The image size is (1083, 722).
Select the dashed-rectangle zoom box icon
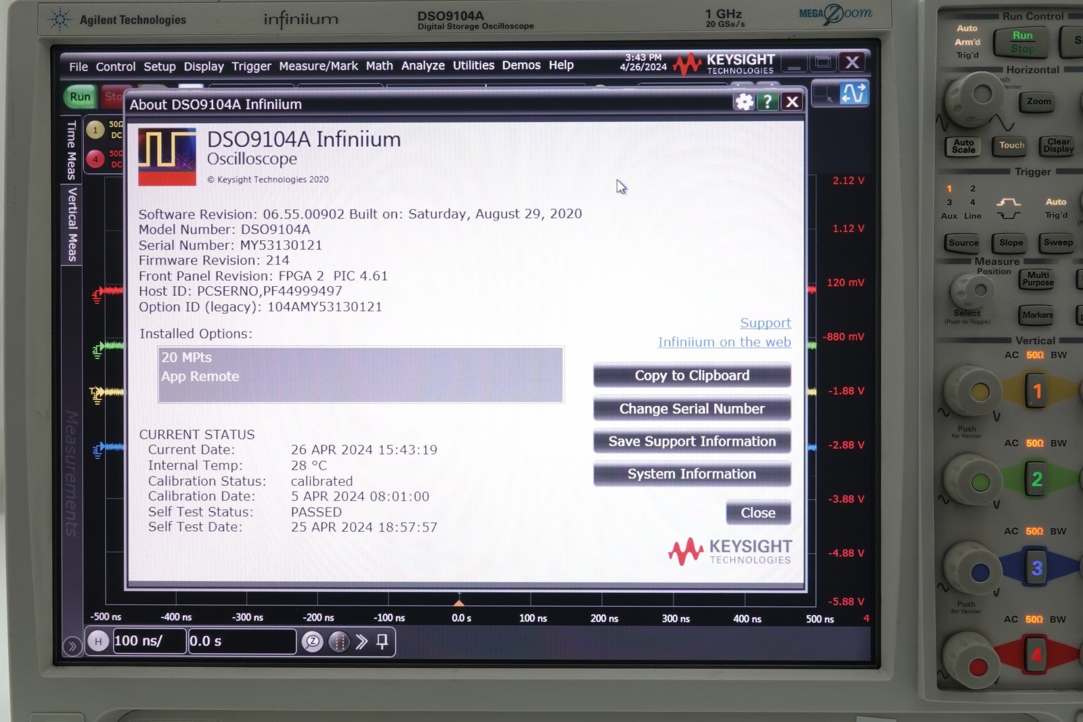pos(824,94)
